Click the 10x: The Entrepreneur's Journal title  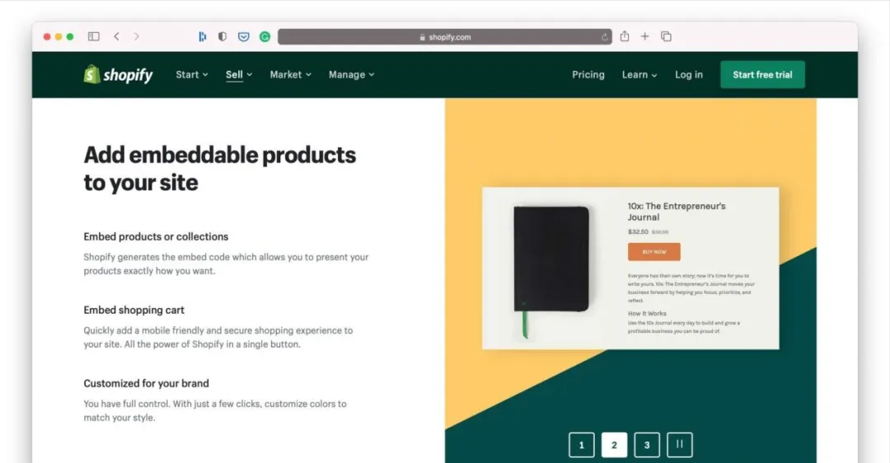point(676,212)
